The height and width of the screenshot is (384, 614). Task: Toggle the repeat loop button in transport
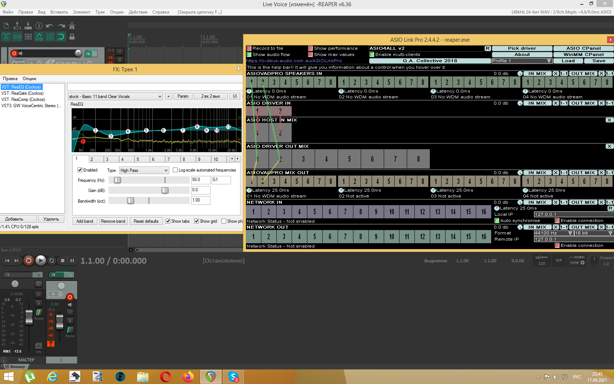[52, 261]
